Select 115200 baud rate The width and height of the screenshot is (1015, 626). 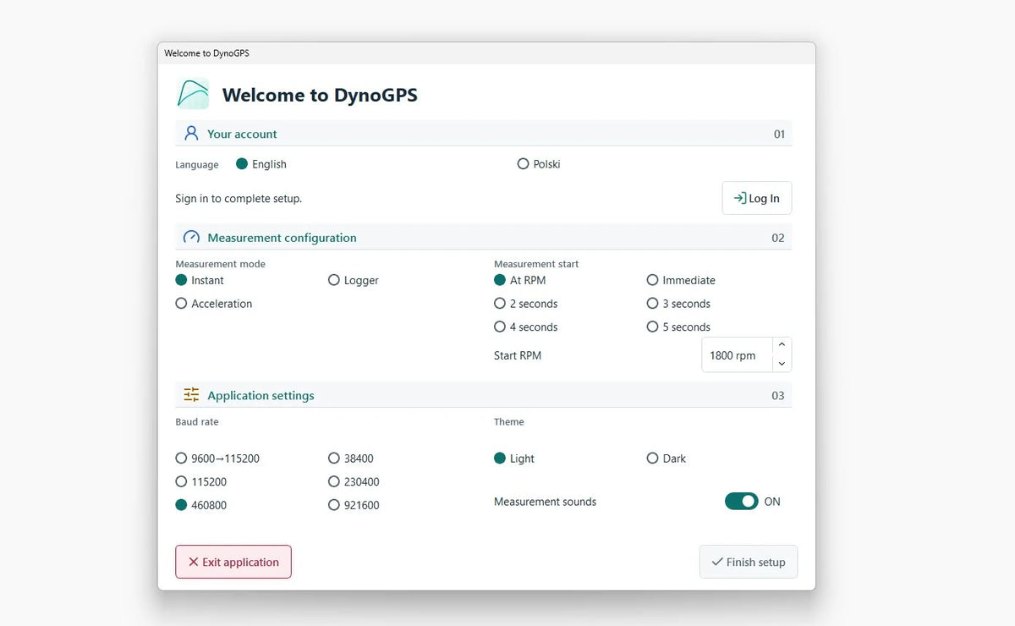click(x=201, y=482)
